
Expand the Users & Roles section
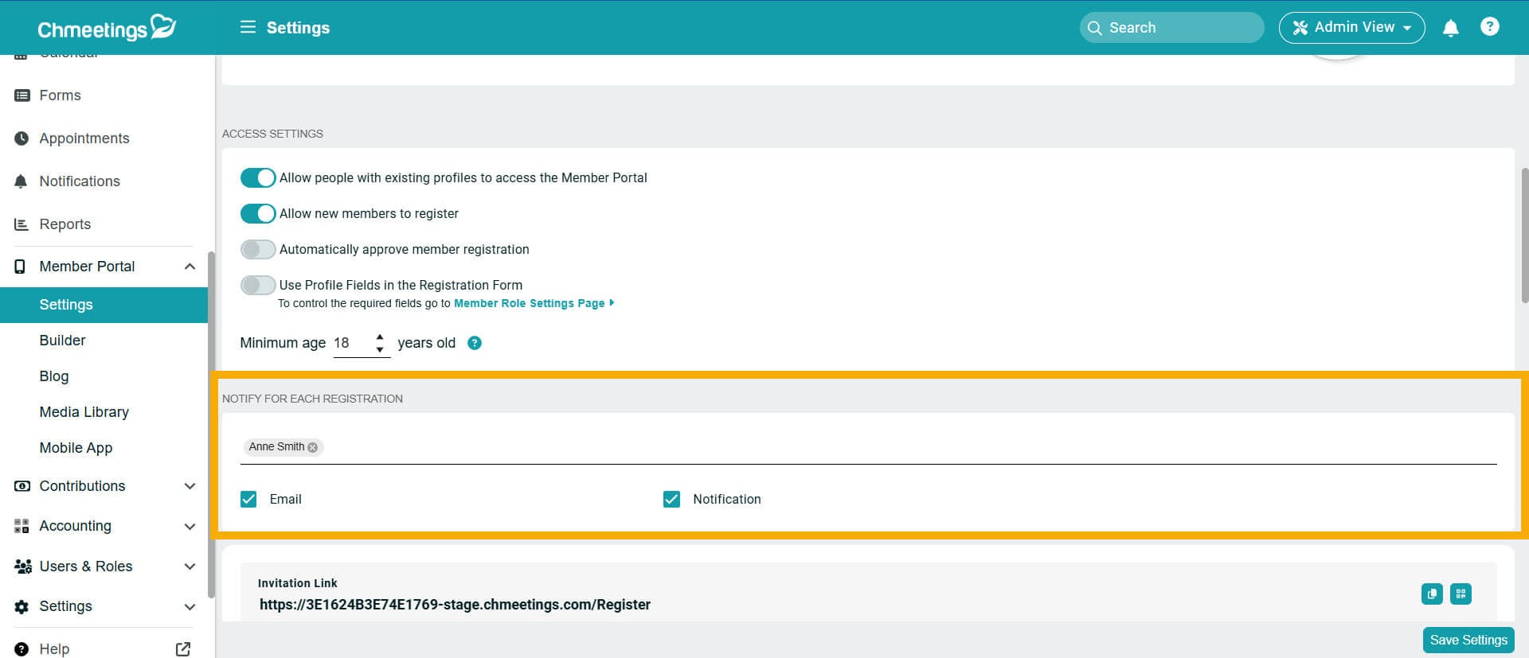[x=190, y=567]
